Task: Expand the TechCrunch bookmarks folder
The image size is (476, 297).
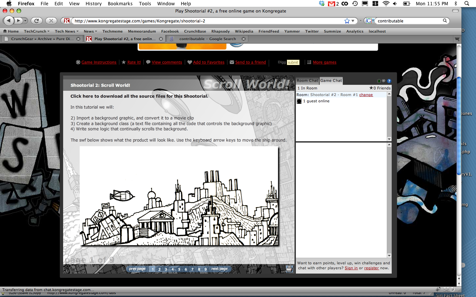Action: click(37, 31)
